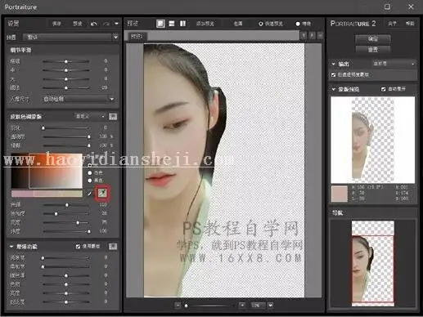423x317 pixels.
Task: Toggle create transparency mask checkbox
Action: pos(333,74)
